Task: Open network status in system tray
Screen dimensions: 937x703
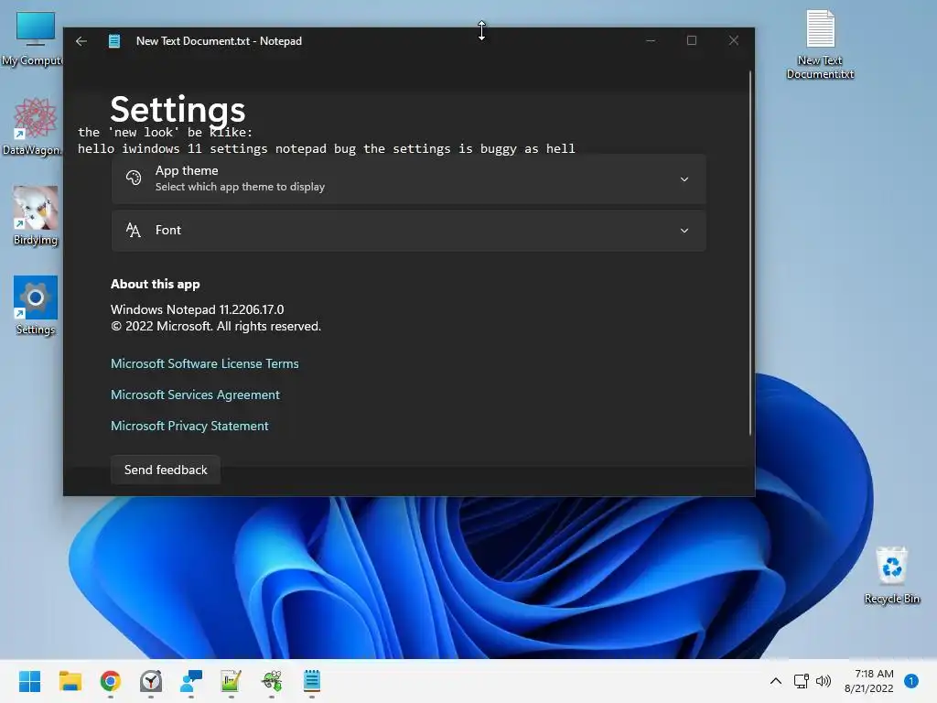Action: click(801, 681)
